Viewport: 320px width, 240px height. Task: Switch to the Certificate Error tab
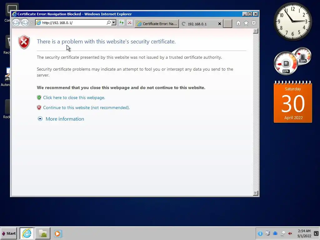pyautogui.click(x=157, y=24)
